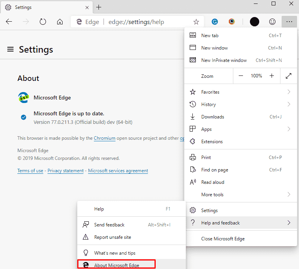Click the 100% zoom value
The width and height of the screenshot is (299, 269).
pyautogui.click(x=256, y=76)
